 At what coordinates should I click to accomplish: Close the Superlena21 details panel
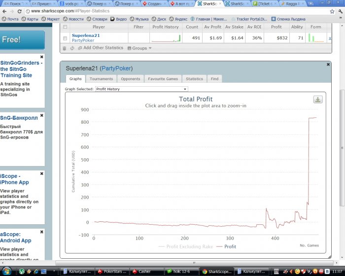[328, 64]
